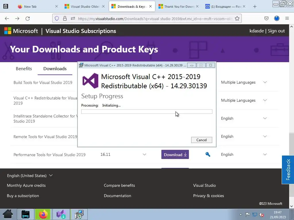Click Sign out link
294x220 pixels.
[276, 31]
